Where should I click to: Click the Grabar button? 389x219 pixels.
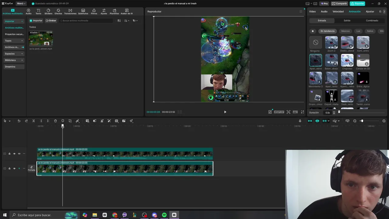[51, 21]
